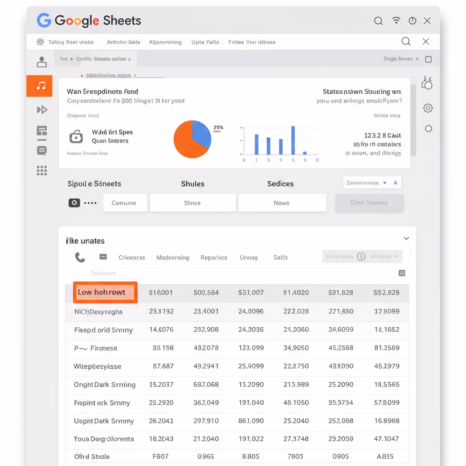466x466 pixels.
Task: Open the person profile icon in sidebar
Action: point(41,62)
